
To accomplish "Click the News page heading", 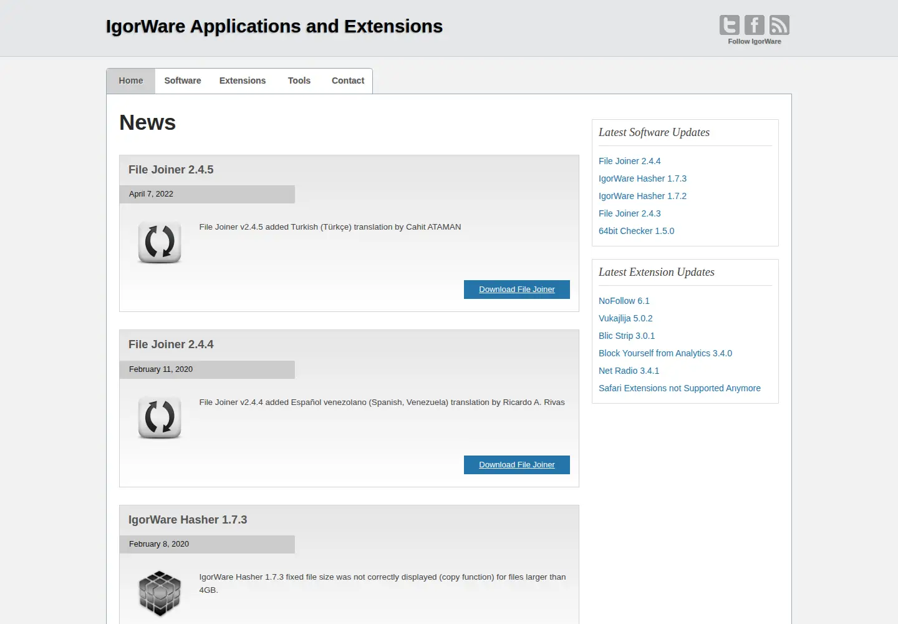I will pos(148,122).
